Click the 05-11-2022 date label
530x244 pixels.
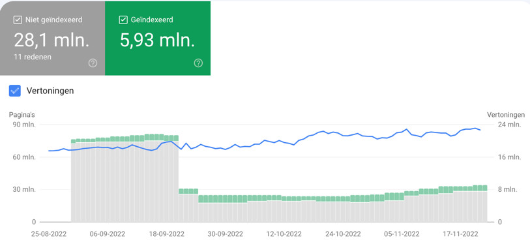pyautogui.click(x=402, y=234)
